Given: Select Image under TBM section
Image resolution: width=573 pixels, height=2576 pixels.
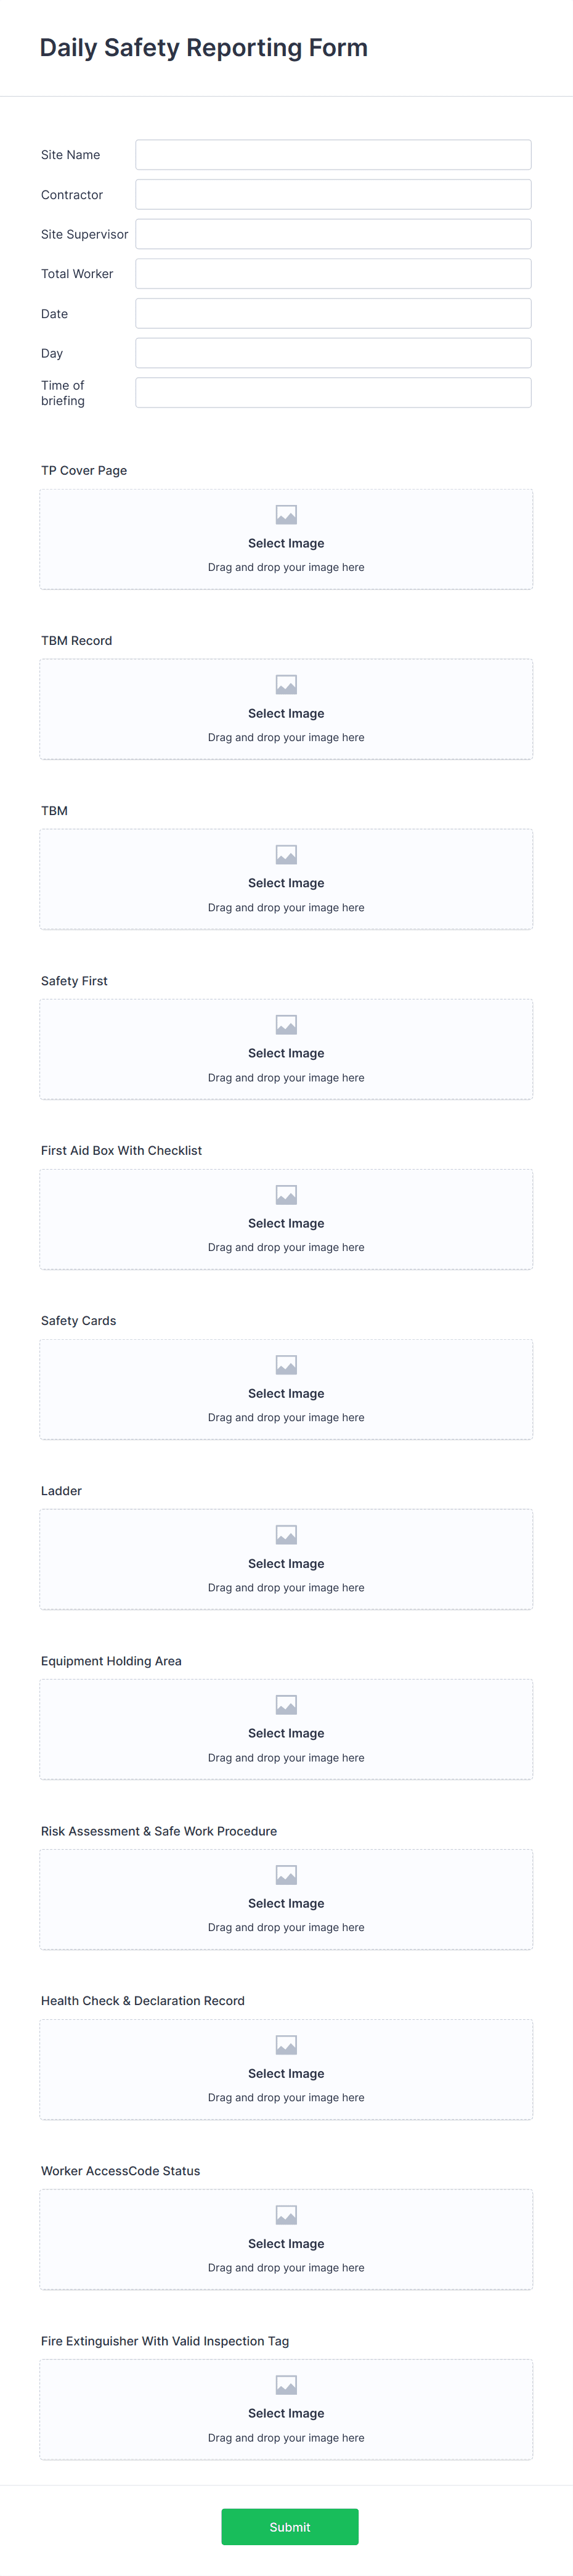Looking at the screenshot, I should coord(286,883).
